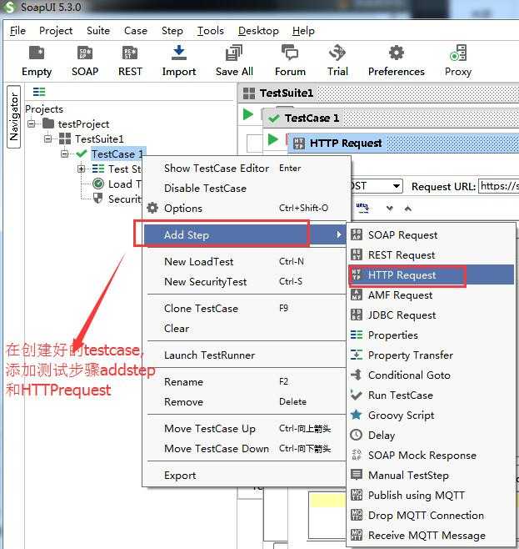Add a Receive MQTT Message step
The width and height of the screenshot is (519, 549).
coord(431,536)
